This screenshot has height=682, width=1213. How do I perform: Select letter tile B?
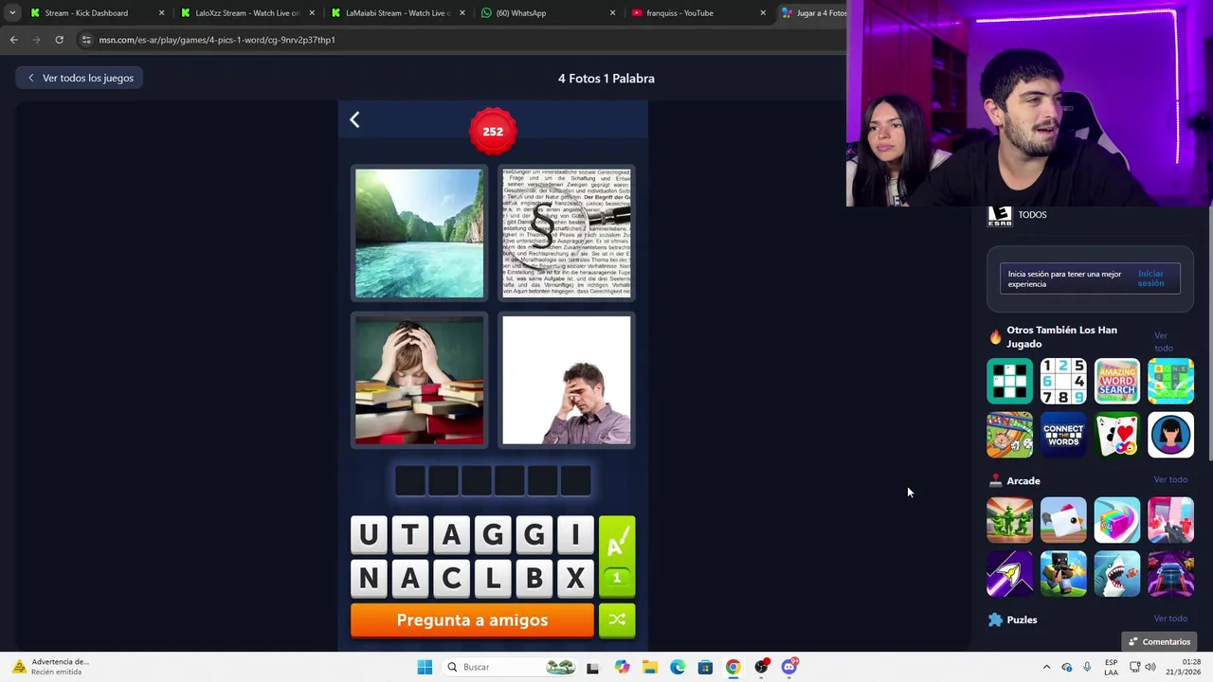pyautogui.click(x=534, y=578)
